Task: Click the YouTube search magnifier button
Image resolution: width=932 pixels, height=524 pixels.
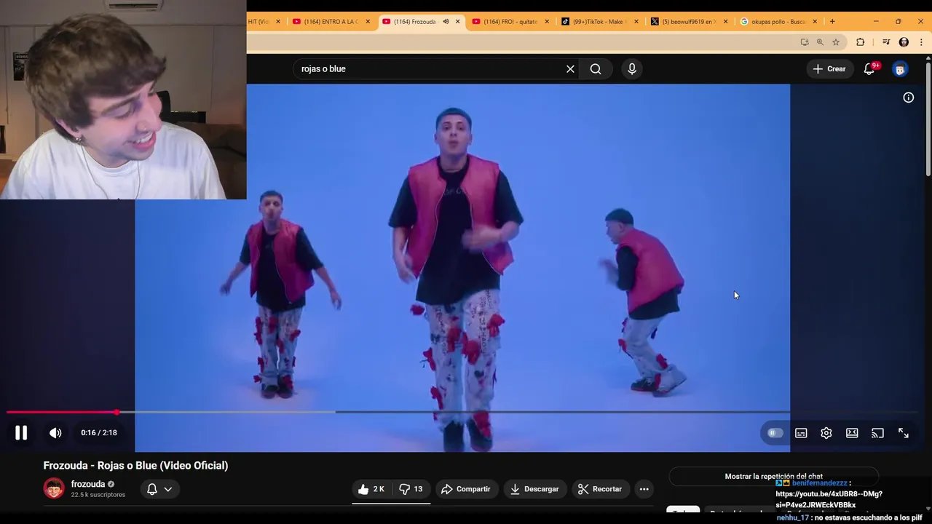Action: point(596,68)
